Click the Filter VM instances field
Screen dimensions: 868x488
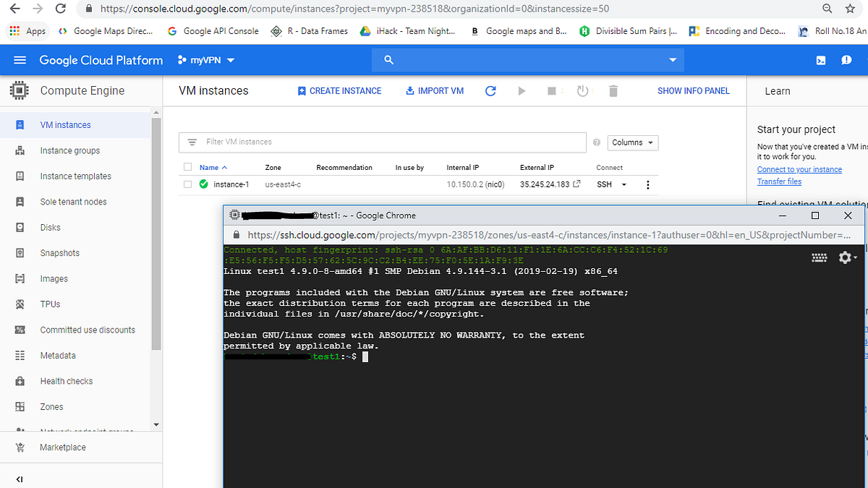[x=382, y=142]
